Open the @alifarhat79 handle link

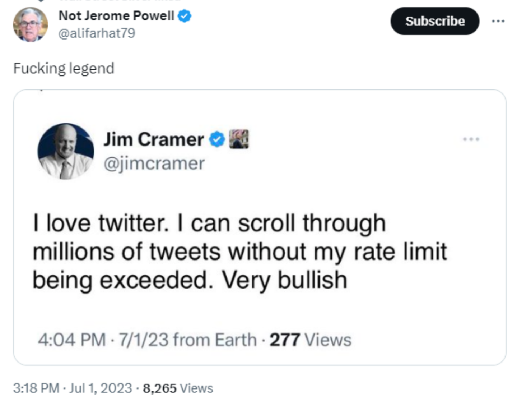coord(97,33)
